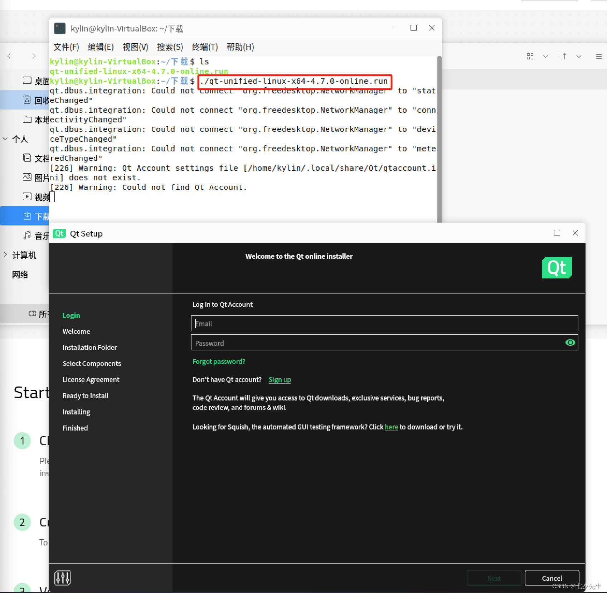
Task: Click the terminal window title icon
Action: 60,28
